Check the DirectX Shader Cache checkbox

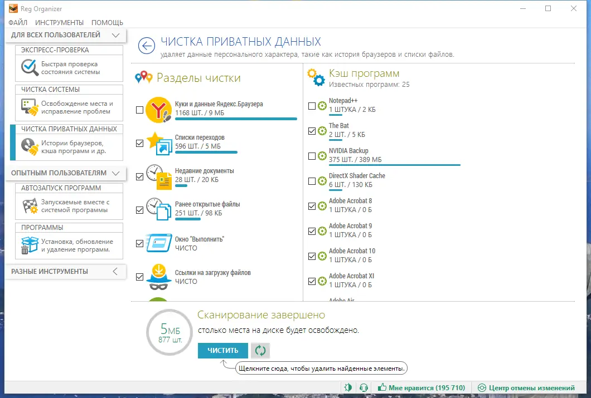[312, 181]
